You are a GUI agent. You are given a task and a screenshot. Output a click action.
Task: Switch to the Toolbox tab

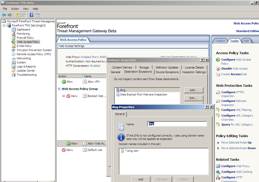pos(220,41)
